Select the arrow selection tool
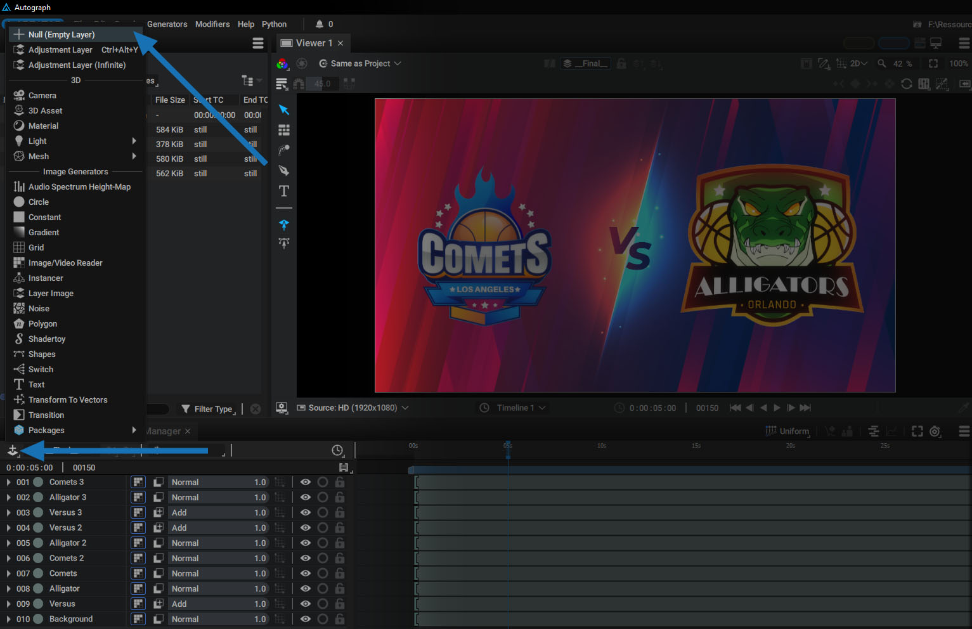Viewport: 972px width, 629px height. [x=284, y=110]
